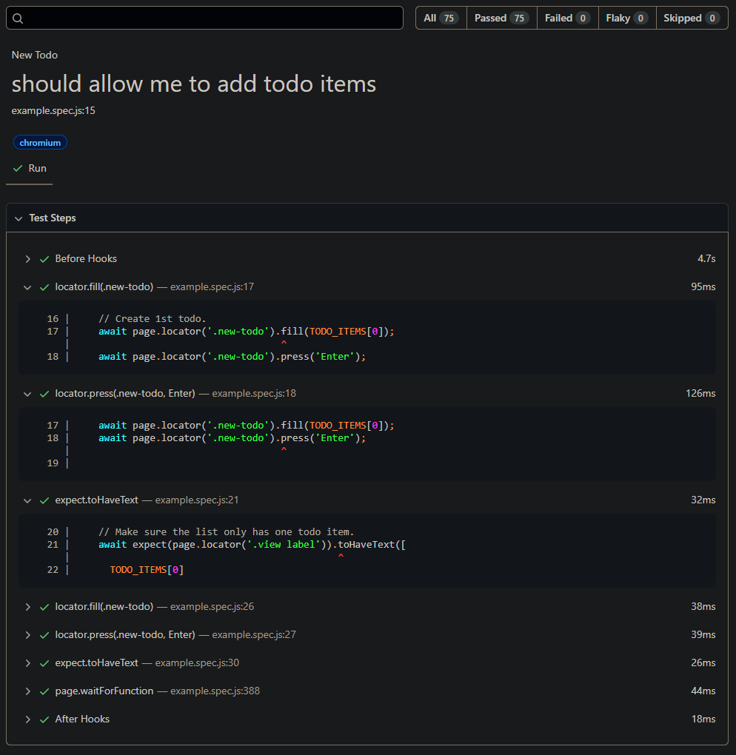Collapse the Test Steps section
736x755 pixels.
19,218
